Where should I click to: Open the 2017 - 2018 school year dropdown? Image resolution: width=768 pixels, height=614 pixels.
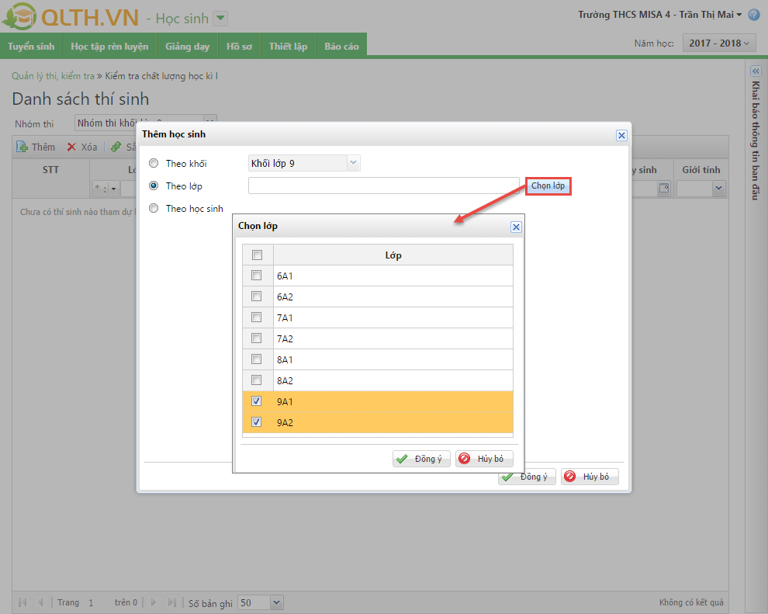[x=719, y=43]
